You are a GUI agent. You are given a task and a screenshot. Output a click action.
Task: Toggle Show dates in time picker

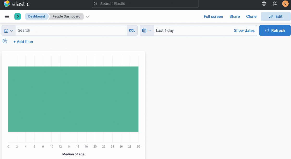[x=244, y=31]
